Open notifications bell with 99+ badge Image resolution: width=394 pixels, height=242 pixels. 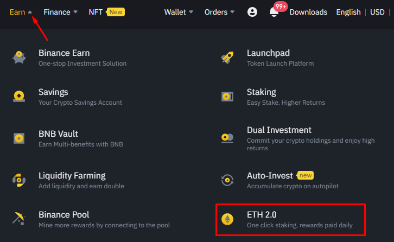tap(274, 12)
